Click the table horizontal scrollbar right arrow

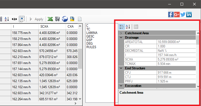point(75,104)
